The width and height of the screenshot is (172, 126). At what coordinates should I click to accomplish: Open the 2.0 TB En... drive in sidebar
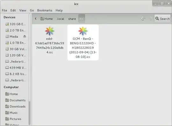pos(16,30)
